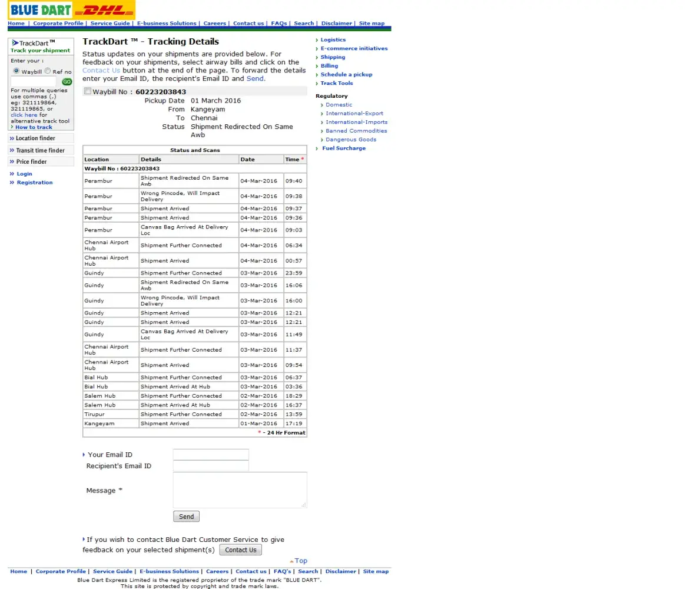Viewport: 690px width, 589px height.
Task: Click the green GO button icon
Action: pos(67,81)
